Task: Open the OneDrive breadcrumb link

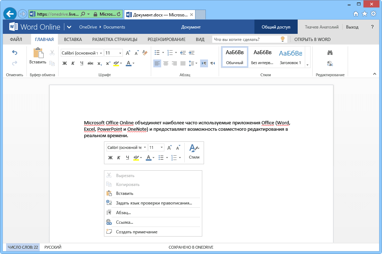Action: point(88,27)
